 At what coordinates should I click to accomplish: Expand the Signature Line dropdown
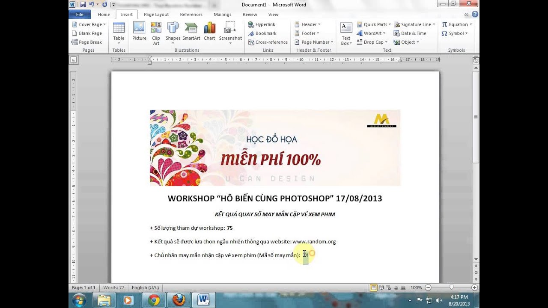pos(414,24)
